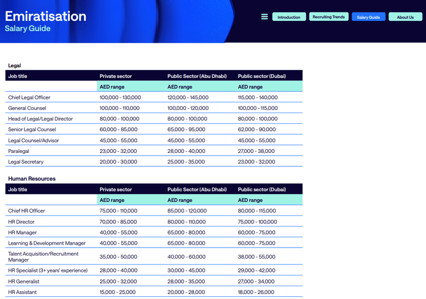426x299 pixels.
Task: Select the HR Generalist row title
Action: coord(24,281)
